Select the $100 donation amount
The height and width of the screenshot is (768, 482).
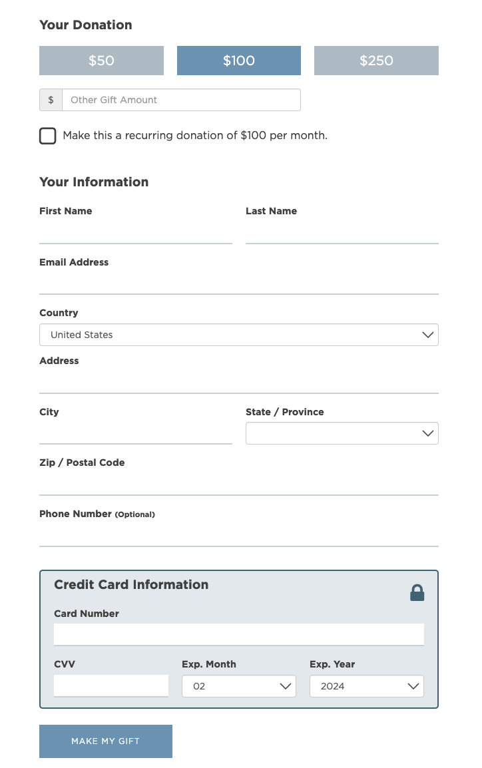[238, 61]
